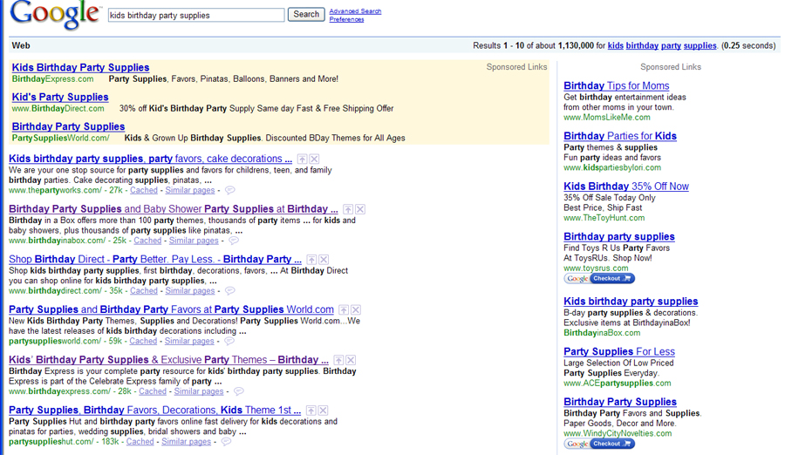
Task: Open comment bubble for partysuppliesworld.com result
Action: (229, 342)
